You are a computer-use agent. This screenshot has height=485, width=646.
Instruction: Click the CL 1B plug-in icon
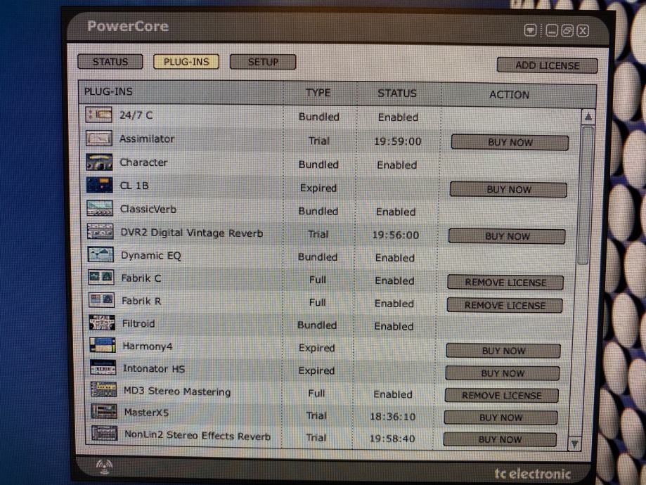[x=99, y=186]
